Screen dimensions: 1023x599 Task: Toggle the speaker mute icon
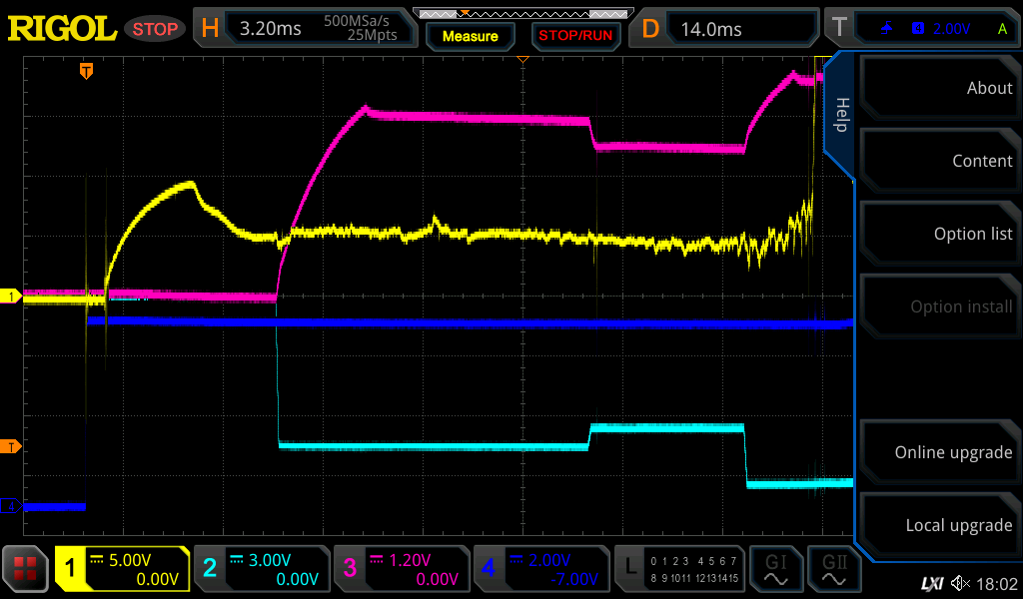(x=960, y=583)
